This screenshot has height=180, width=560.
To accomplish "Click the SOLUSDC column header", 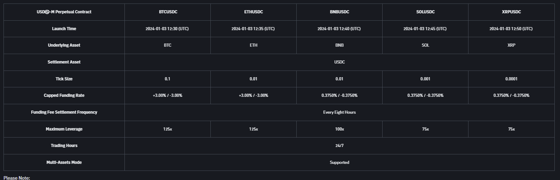I will tap(425, 12).
